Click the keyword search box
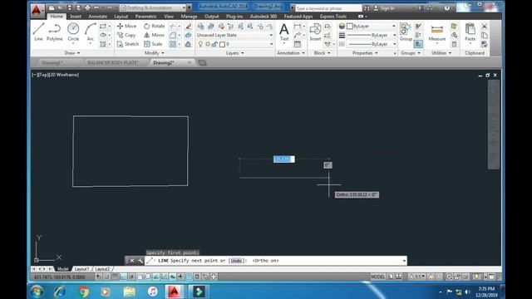Image resolution: width=532 pixels, height=299 pixels. [328, 7]
